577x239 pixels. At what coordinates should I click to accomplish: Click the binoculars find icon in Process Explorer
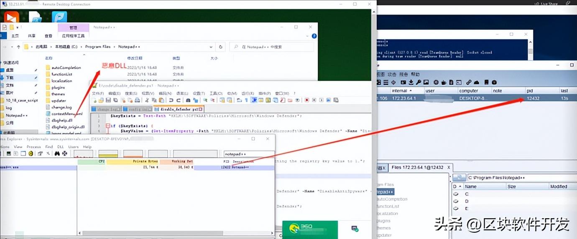click(57, 153)
